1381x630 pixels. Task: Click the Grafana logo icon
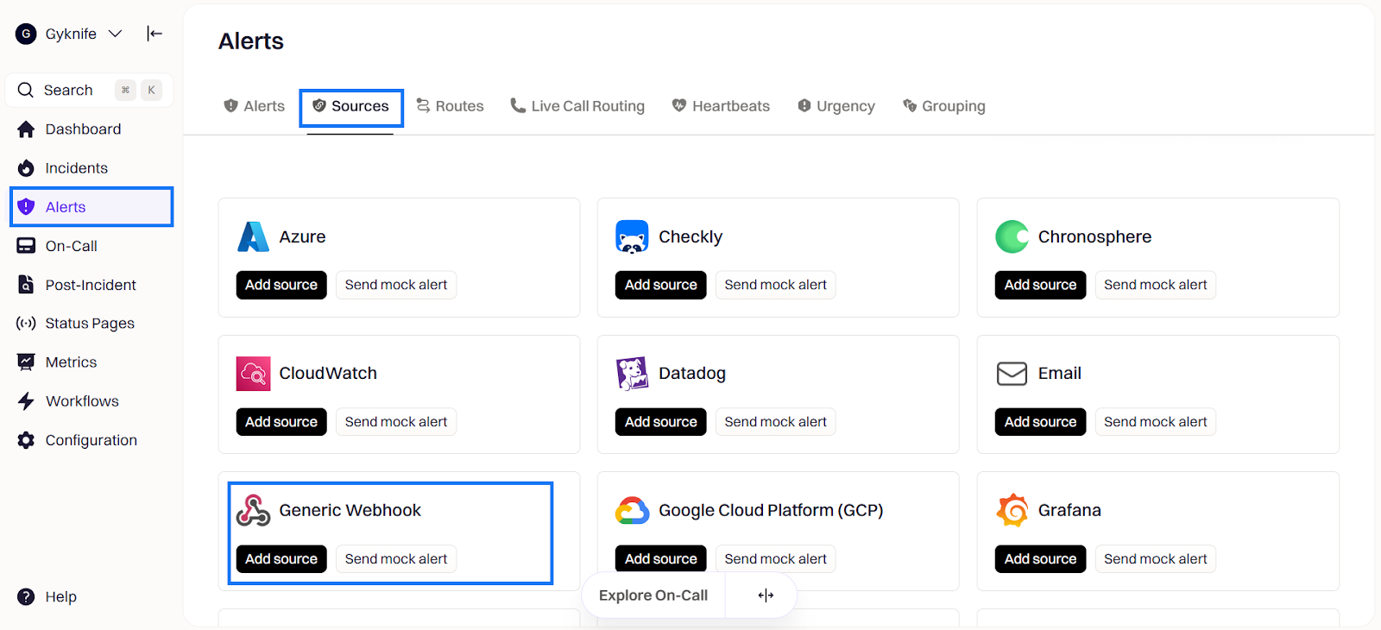(x=1012, y=510)
